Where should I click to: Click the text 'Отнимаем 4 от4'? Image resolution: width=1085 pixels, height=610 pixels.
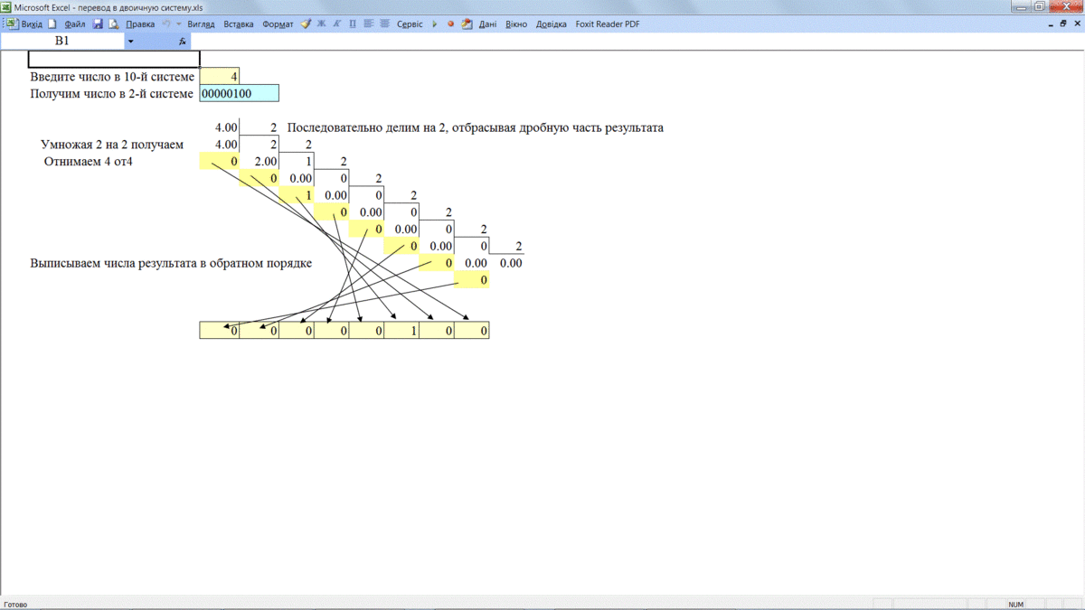(89, 162)
